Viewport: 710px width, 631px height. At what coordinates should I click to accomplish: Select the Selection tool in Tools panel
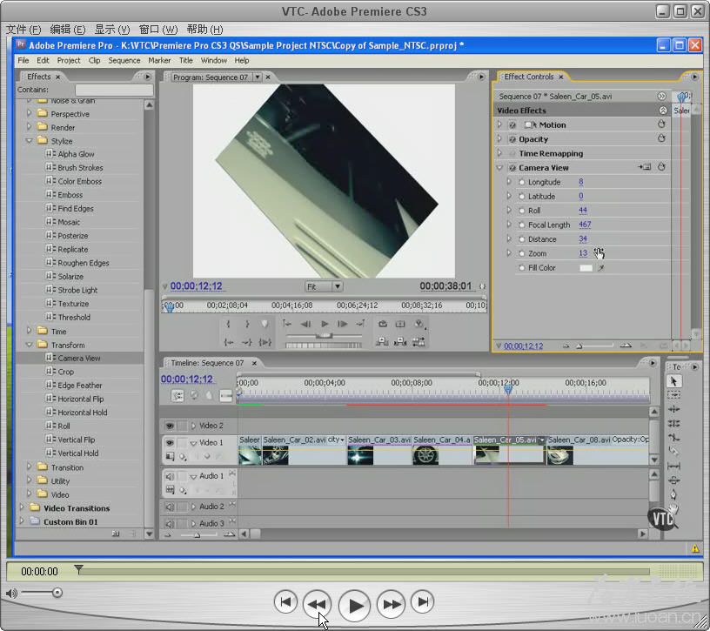coord(673,381)
